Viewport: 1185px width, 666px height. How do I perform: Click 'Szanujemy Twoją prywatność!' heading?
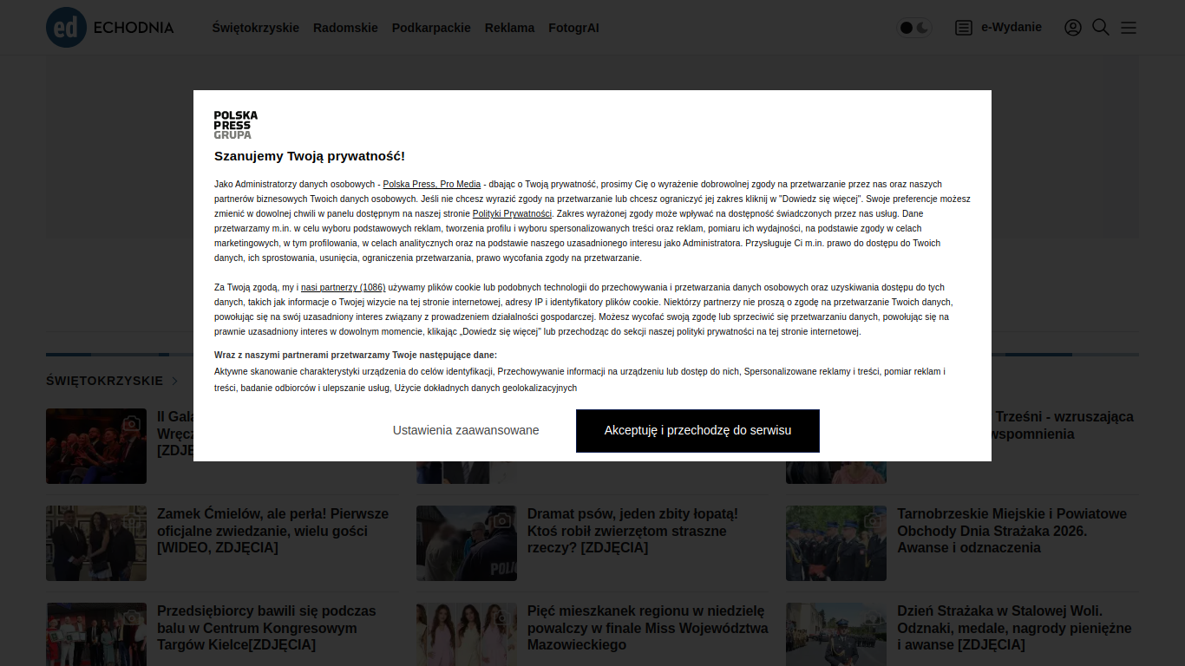pyautogui.click(x=310, y=156)
